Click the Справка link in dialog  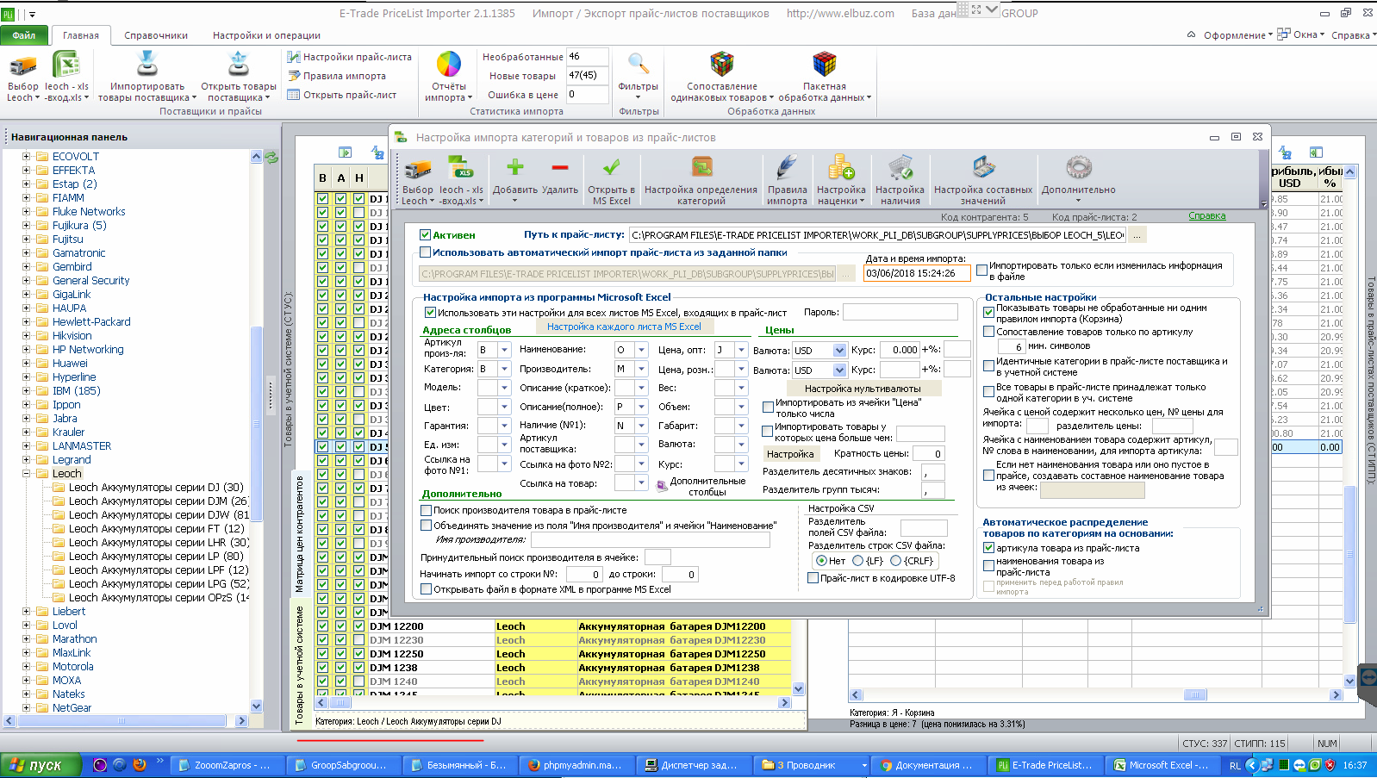click(x=1206, y=215)
